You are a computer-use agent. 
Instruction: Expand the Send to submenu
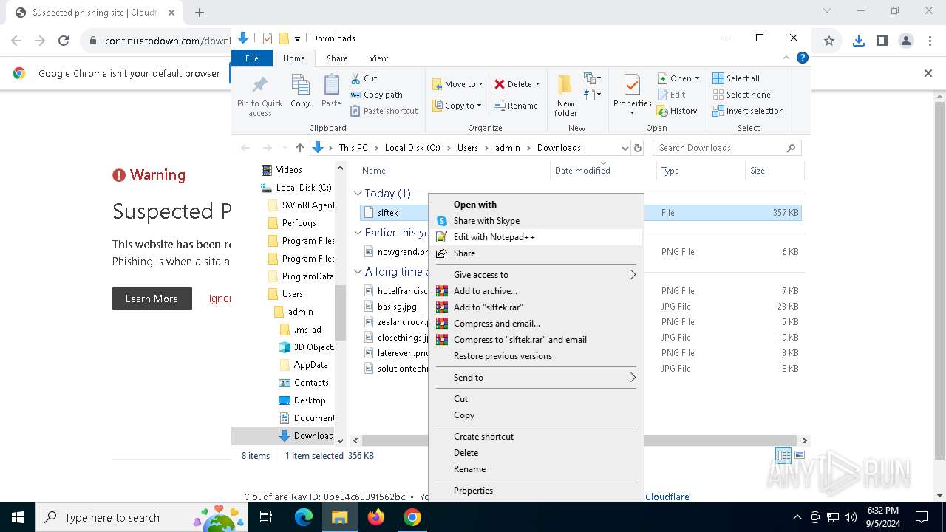pos(536,378)
